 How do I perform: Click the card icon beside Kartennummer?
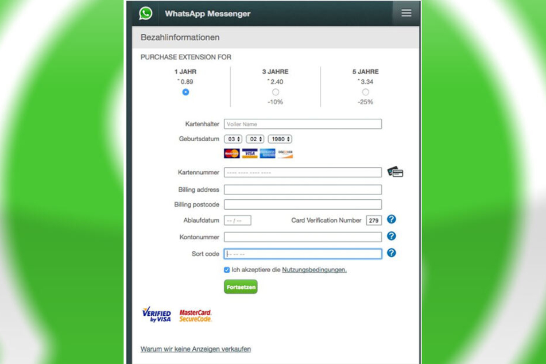pos(395,172)
